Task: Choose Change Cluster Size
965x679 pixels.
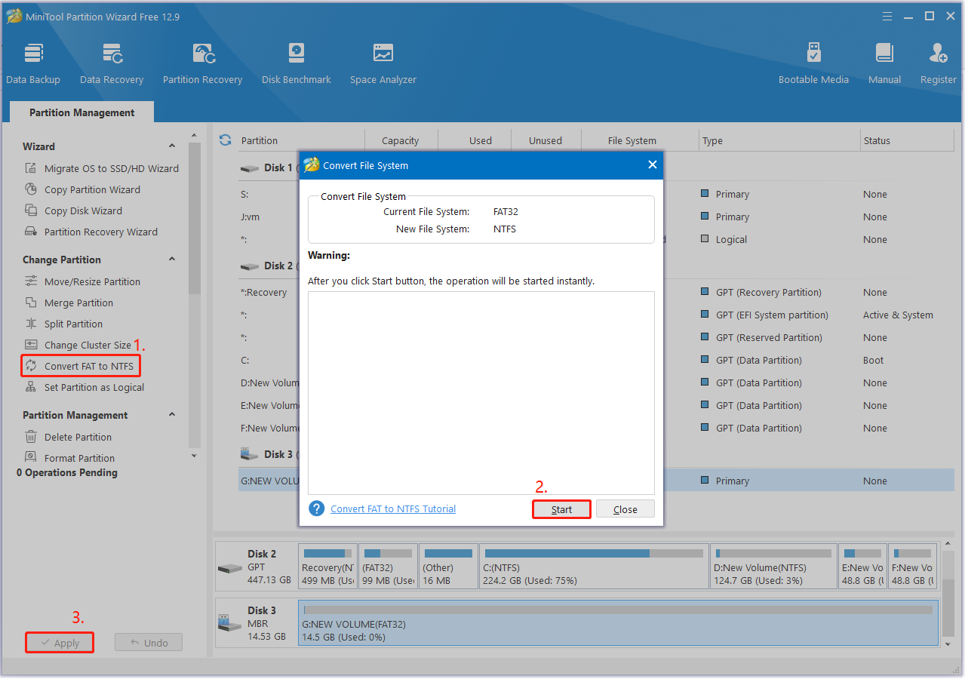Action: (x=78, y=345)
